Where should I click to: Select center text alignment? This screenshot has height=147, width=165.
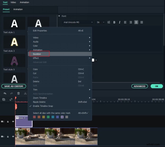[x=136, y=22]
